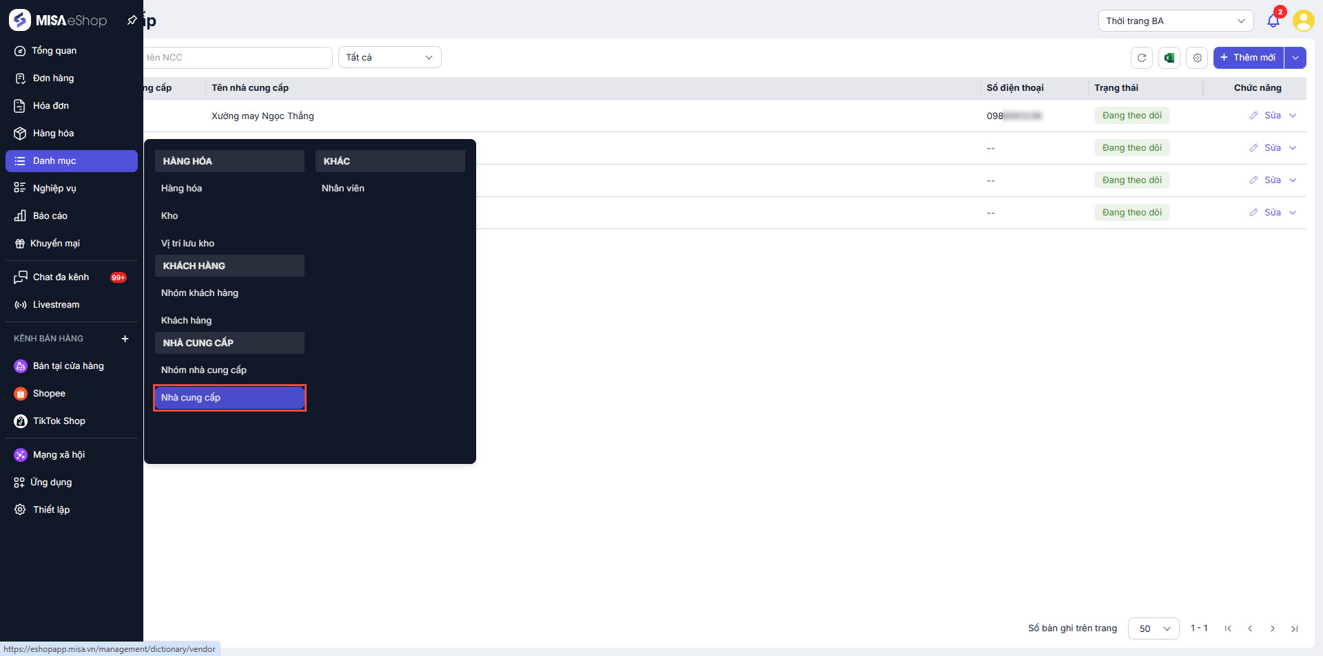Open Thiết lập settings
The width and height of the screenshot is (1323, 656).
click(x=72, y=510)
